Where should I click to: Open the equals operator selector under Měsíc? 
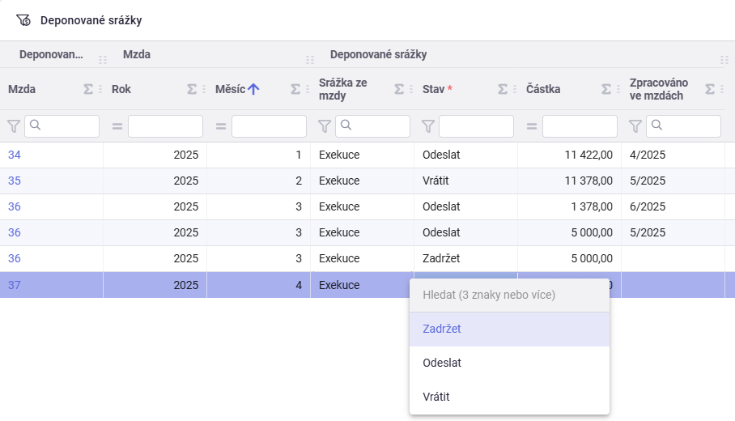220,126
